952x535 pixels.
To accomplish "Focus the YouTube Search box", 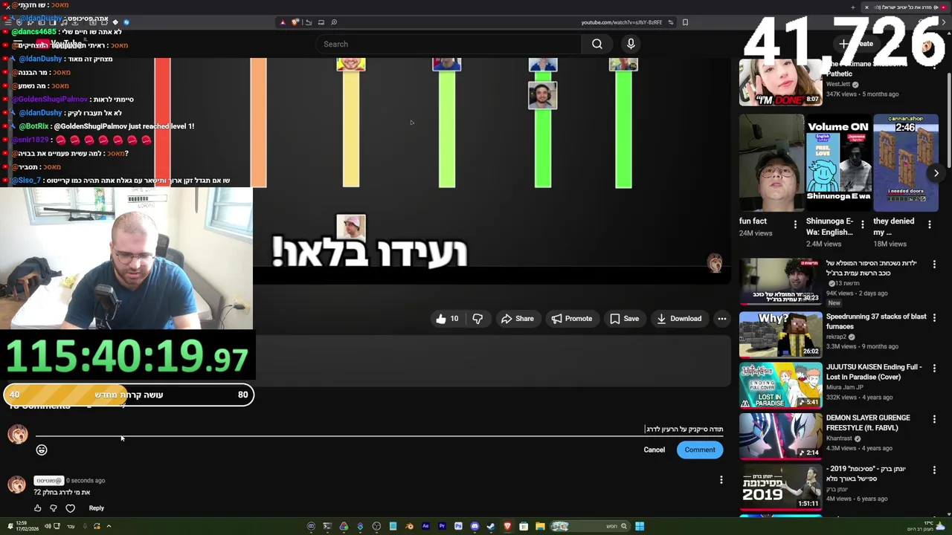I will pyautogui.click(x=450, y=44).
